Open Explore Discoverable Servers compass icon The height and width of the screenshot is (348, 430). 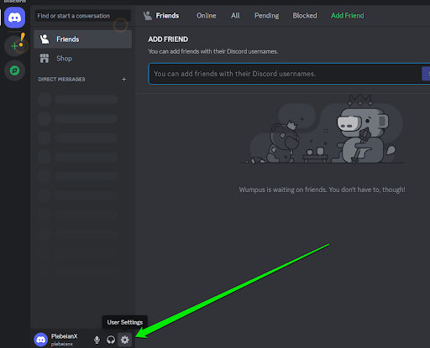14,70
